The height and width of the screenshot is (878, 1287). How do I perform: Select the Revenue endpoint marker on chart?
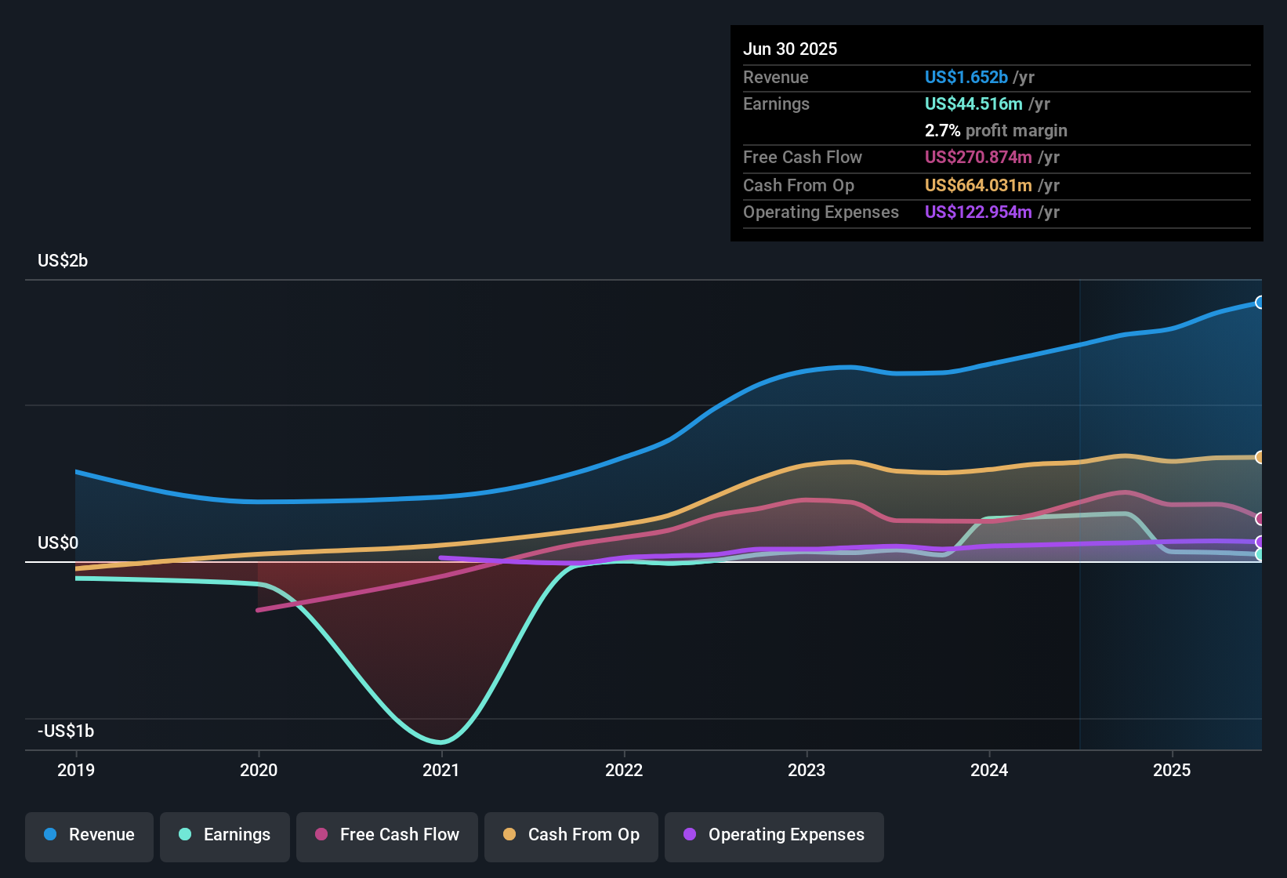[1260, 303]
